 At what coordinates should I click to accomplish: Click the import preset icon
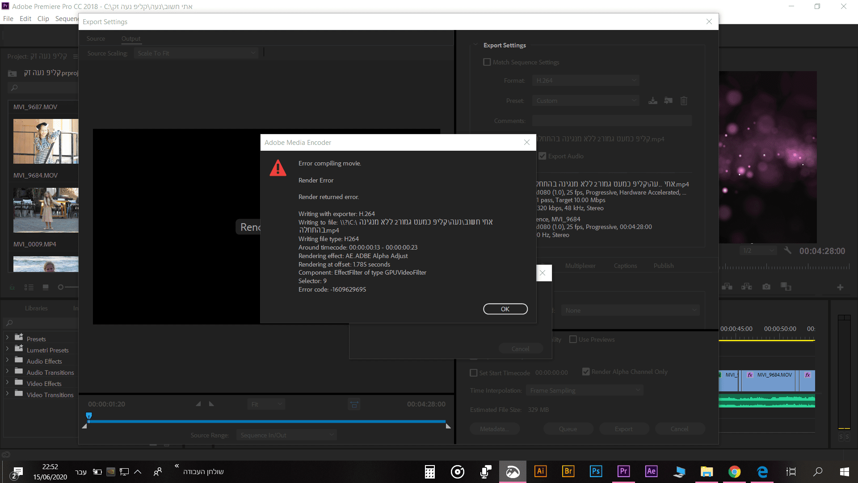[x=668, y=101]
